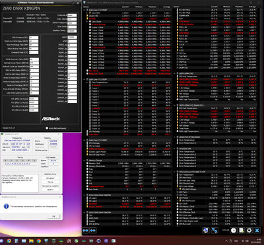Click the HWiNFO network computers icon
264x245 pixels.
tap(205, 230)
